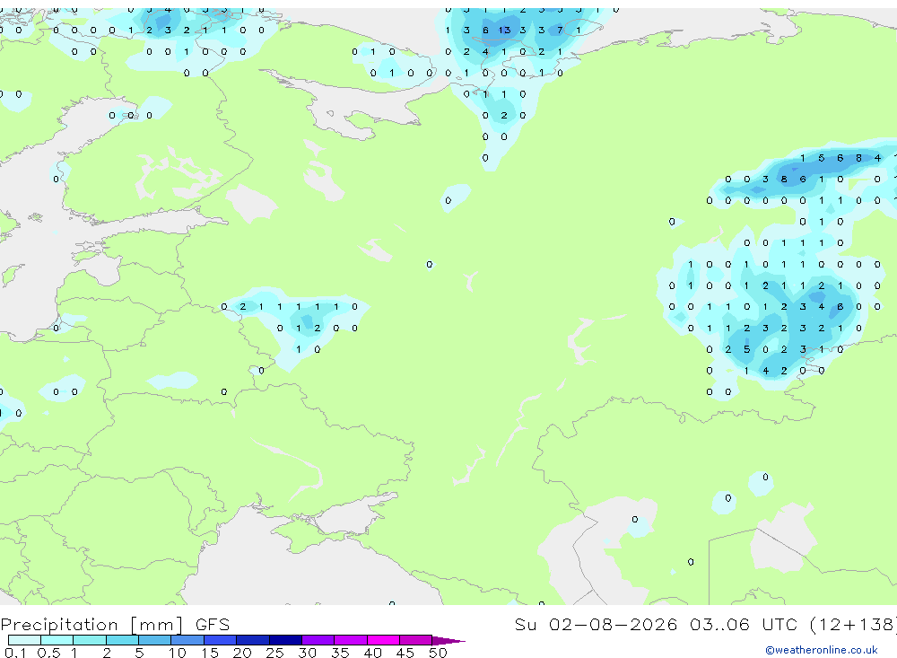Click the 45–50 mm legend swatch

tap(416, 640)
